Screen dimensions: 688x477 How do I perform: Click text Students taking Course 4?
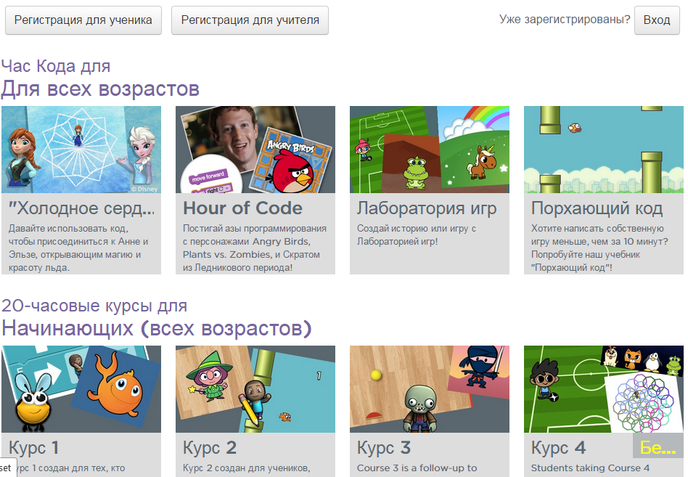coord(590,468)
